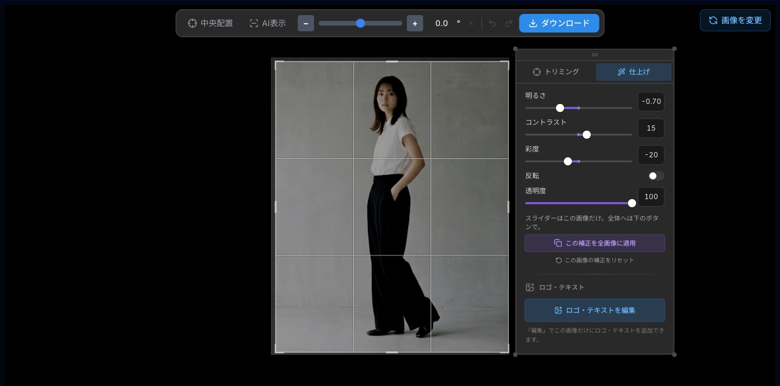Click the 彩度 value field showing -20

(651, 155)
